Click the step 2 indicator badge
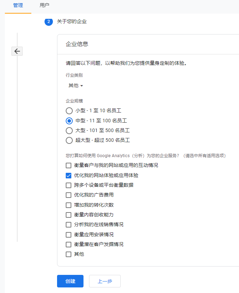Viewport: 239px width, 293px height. pyautogui.click(x=48, y=22)
